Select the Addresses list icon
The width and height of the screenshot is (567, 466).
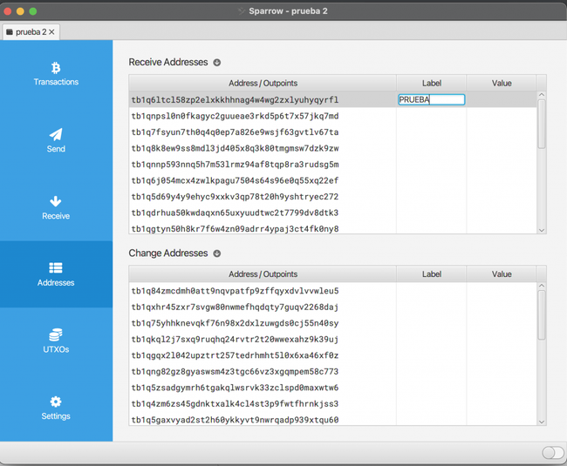[56, 268]
